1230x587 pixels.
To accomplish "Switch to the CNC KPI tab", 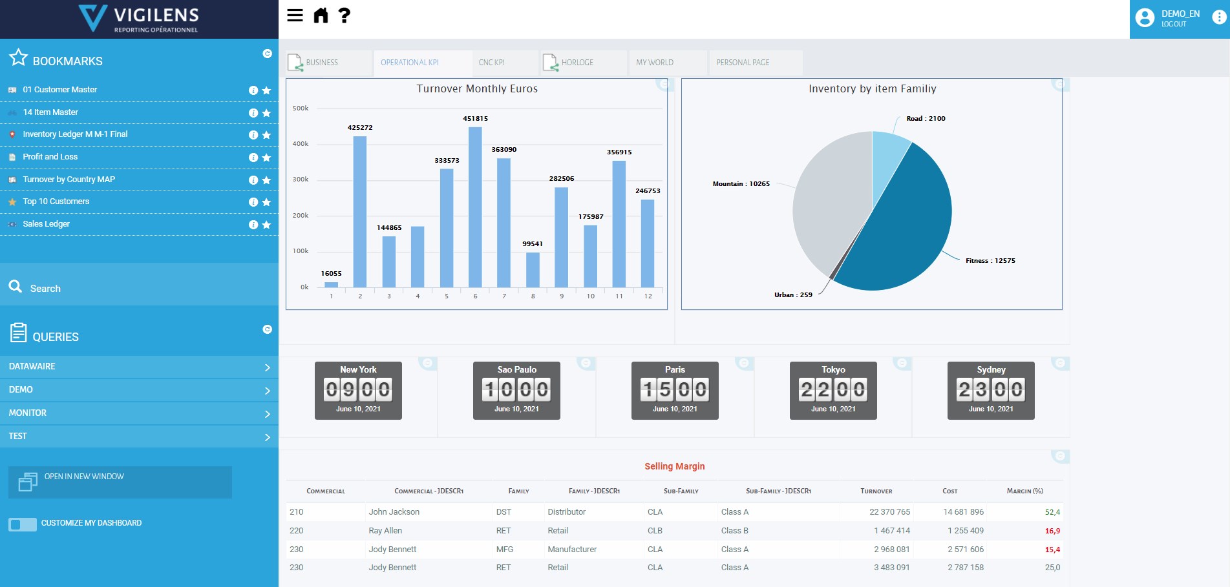I will (x=492, y=63).
